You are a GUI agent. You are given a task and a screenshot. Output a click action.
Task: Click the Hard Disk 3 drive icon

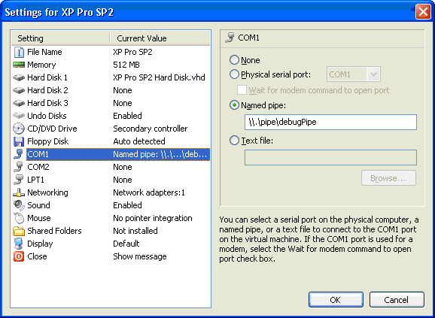(x=19, y=103)
